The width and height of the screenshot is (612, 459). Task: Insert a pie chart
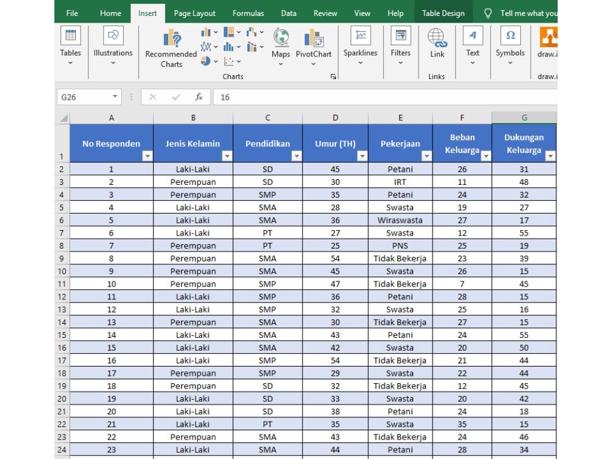click(x=207, y=61)
